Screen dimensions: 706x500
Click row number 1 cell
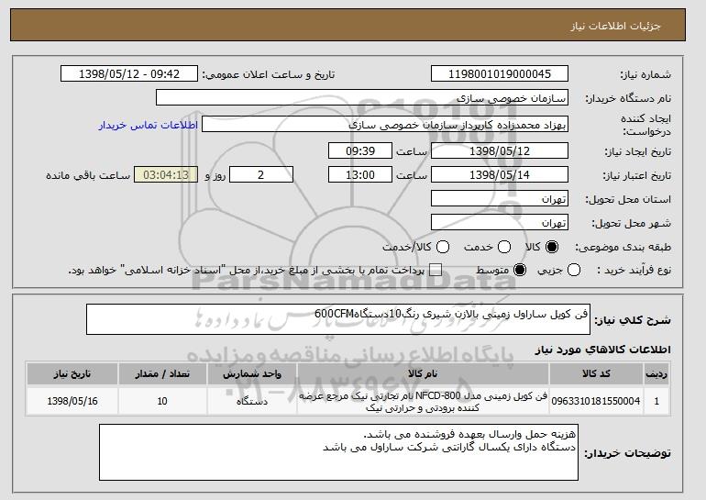pyautogui.click(x=656, y=401)
